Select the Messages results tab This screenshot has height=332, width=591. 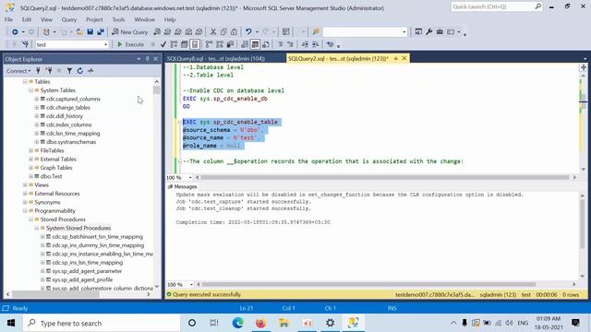pyautogui.click(x=183, y=186)
